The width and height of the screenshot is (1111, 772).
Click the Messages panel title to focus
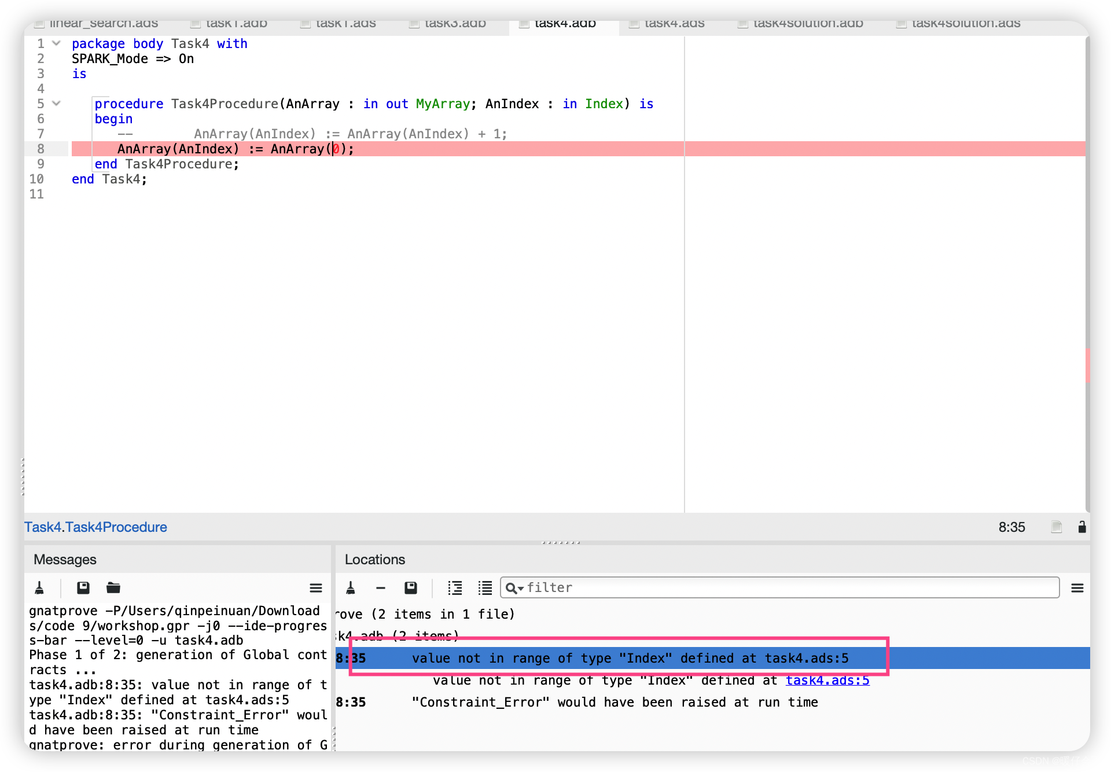pyautogui.click(x=63, y=558)
